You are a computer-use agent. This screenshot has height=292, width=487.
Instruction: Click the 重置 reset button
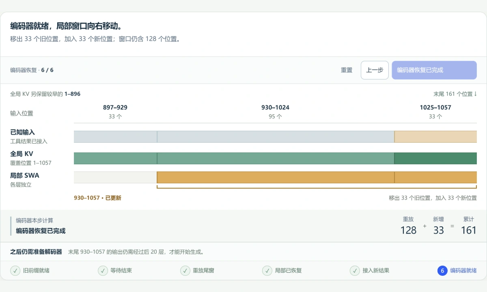point(347,70)
